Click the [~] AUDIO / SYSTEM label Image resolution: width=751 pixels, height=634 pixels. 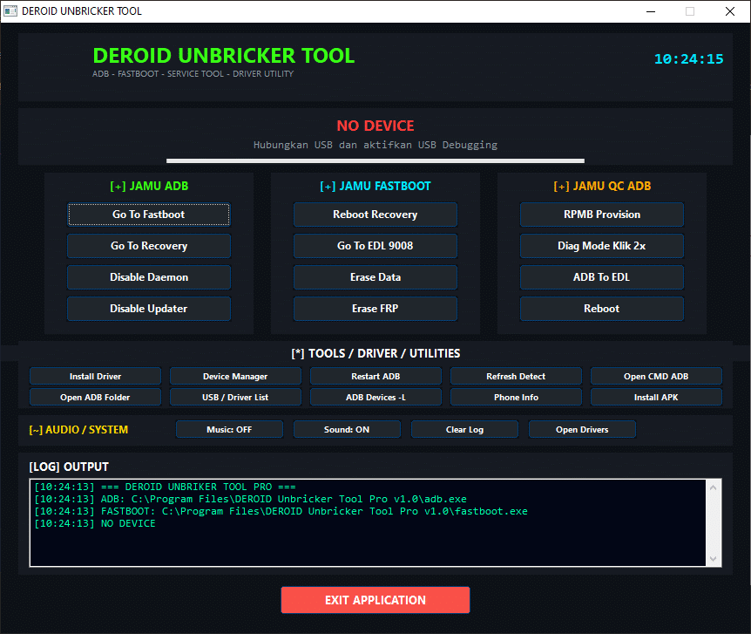[78, 430]
